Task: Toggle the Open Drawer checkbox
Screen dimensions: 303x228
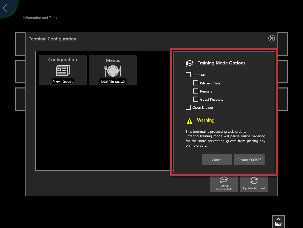Action: 188,107
